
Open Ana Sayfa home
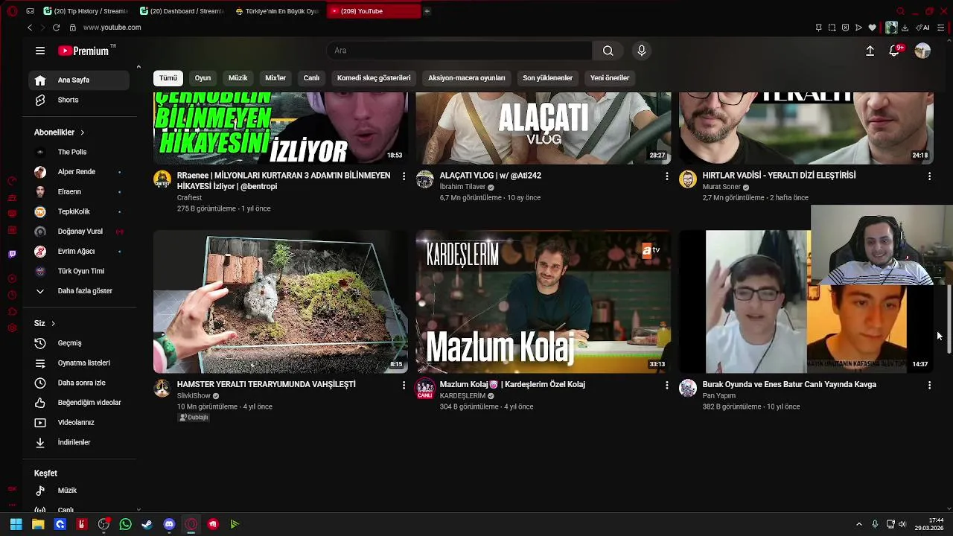[x=80, y=80]
